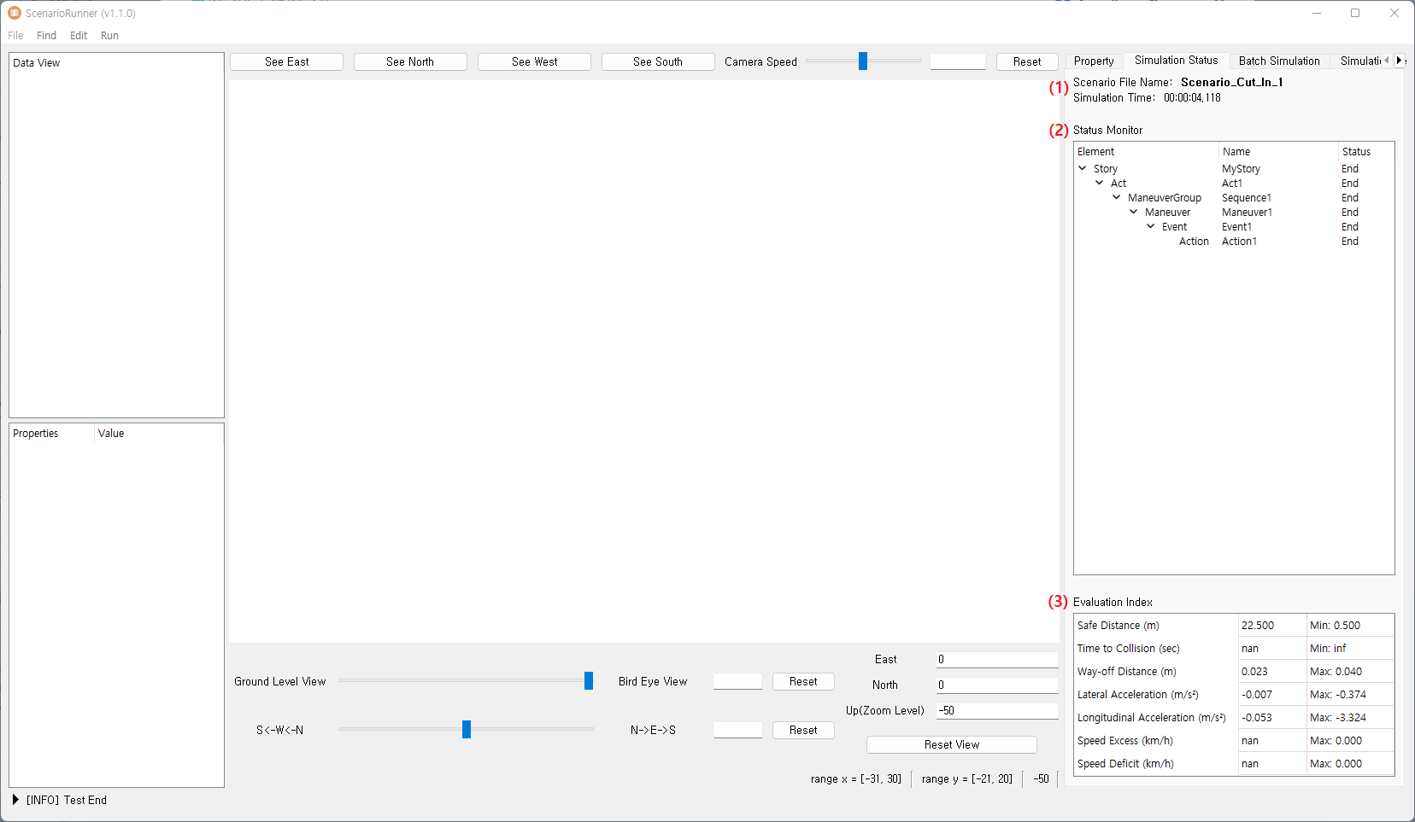1415x822 pixels.
Task: Click the Camera Speed slider handle
Action: click(x=863, y=61)
